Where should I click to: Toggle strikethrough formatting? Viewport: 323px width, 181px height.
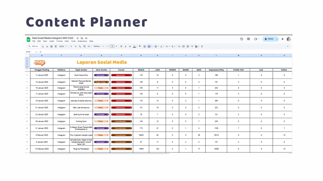(130, 46)
